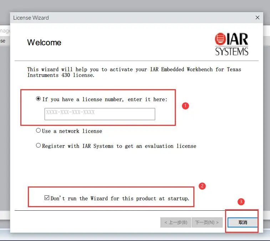The image size is (270, 241).
Task: Click the red step 2 marker
Action: 202,186
